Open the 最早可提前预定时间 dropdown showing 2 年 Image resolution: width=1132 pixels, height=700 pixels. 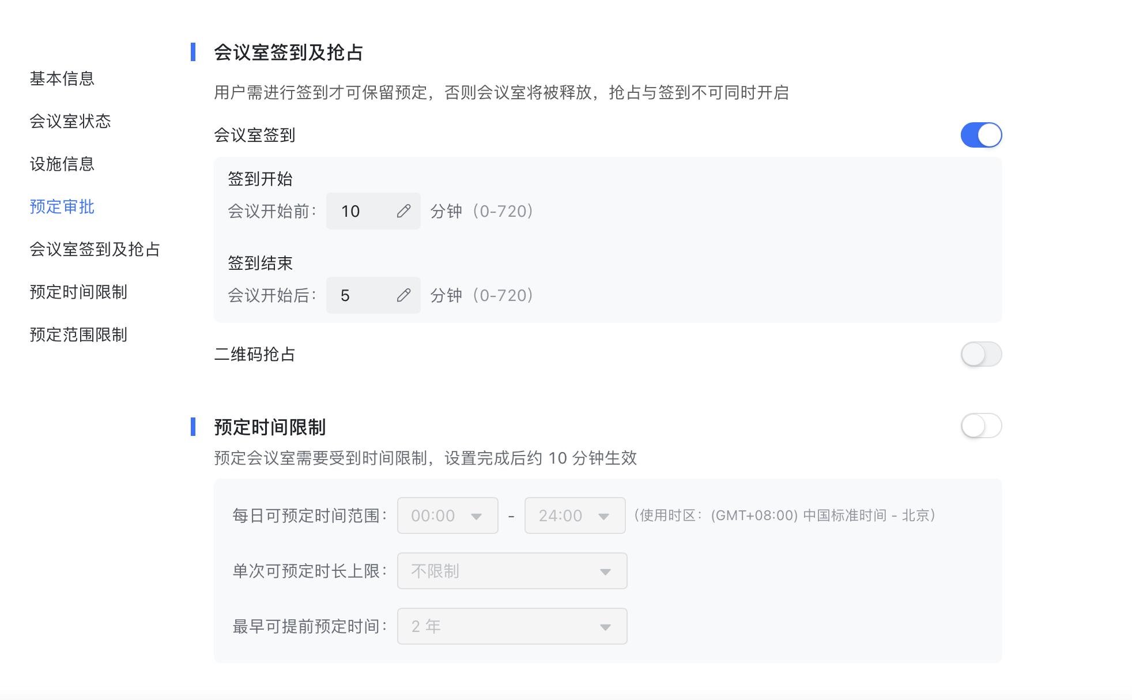pyautogui.click(x=512, y=626)
